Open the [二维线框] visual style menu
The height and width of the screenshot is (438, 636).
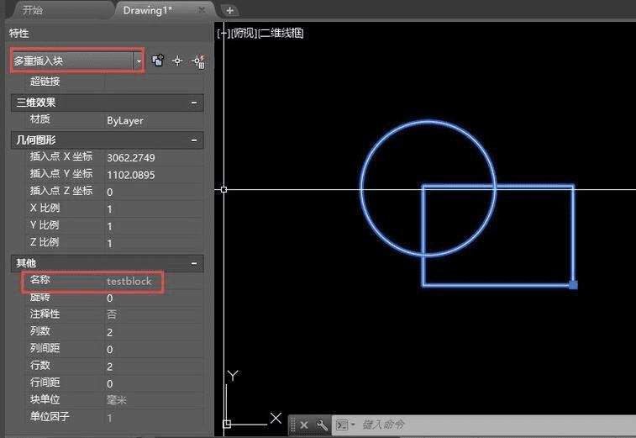(x=281, y=34)
